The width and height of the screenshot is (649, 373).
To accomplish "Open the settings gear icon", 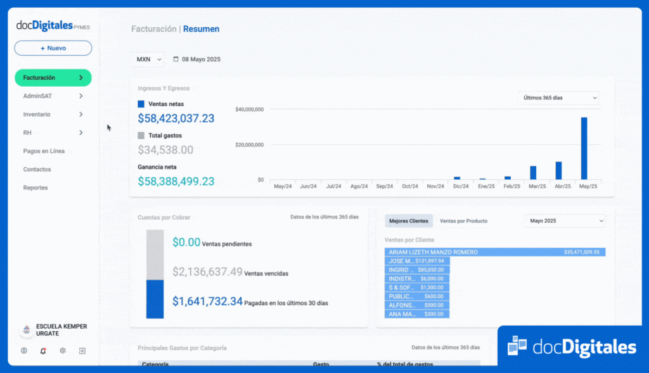I will 63,350.
